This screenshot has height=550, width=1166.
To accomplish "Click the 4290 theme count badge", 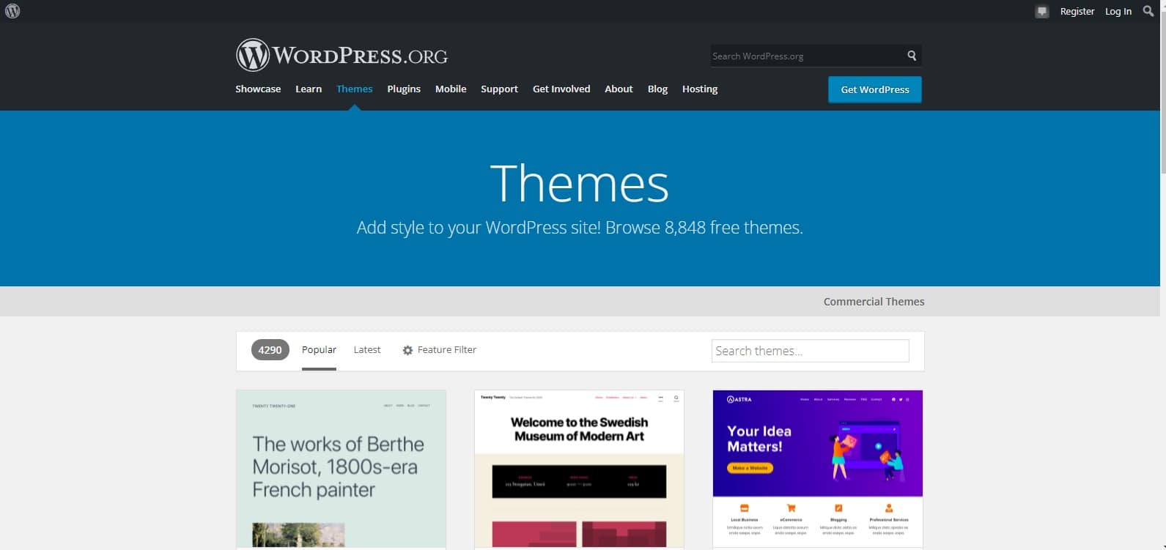I will 270,350.
